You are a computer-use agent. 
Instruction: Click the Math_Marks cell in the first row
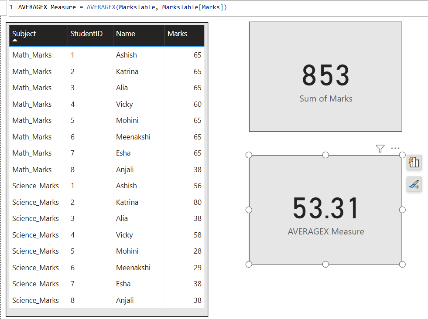(x=31, y=55)
